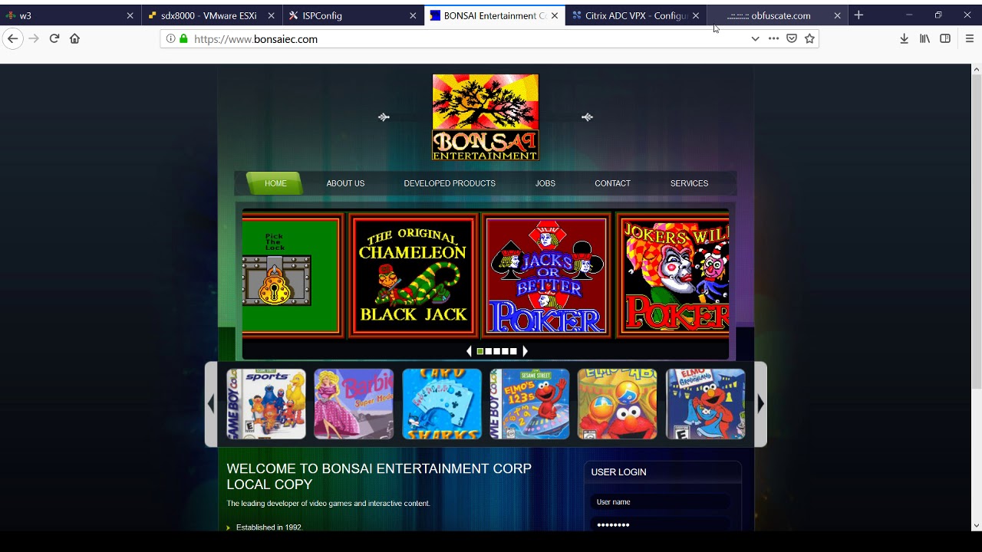The height and width of the screenshot is (552, 982).
Task: Open the Home navigation item
Action: (x=275, y=183)
